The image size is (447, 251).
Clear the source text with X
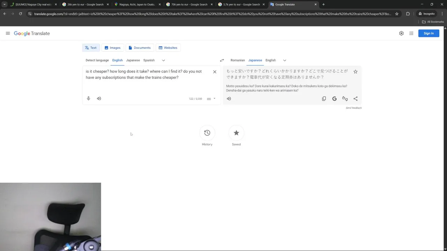tap(215, 72)
